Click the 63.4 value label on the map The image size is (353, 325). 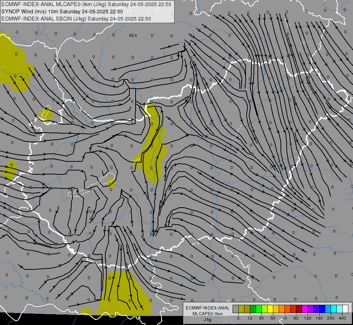[x=133, y=35]
